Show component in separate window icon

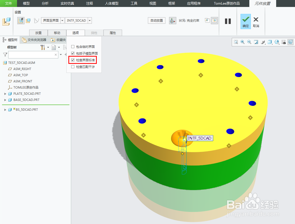point(207,20)
